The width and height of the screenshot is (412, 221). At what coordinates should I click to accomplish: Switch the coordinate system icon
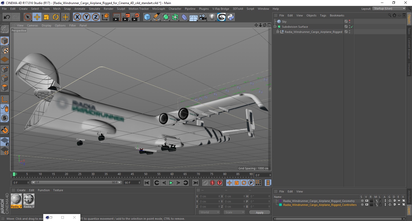click(105, 17)
